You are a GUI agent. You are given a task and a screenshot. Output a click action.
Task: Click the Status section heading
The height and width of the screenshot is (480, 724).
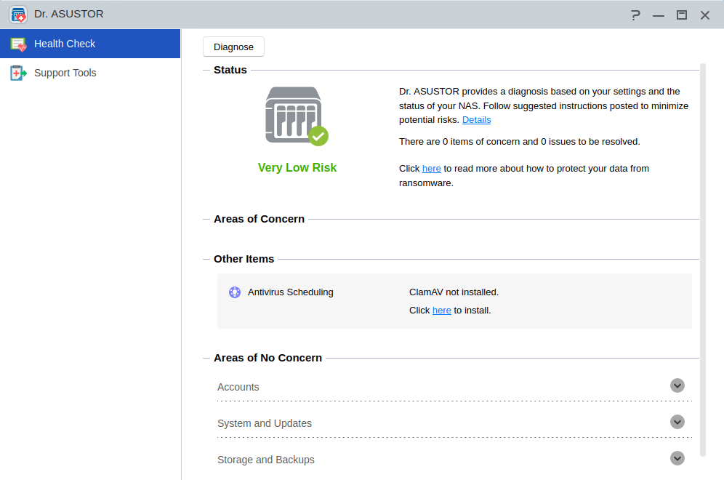(230, 70)
